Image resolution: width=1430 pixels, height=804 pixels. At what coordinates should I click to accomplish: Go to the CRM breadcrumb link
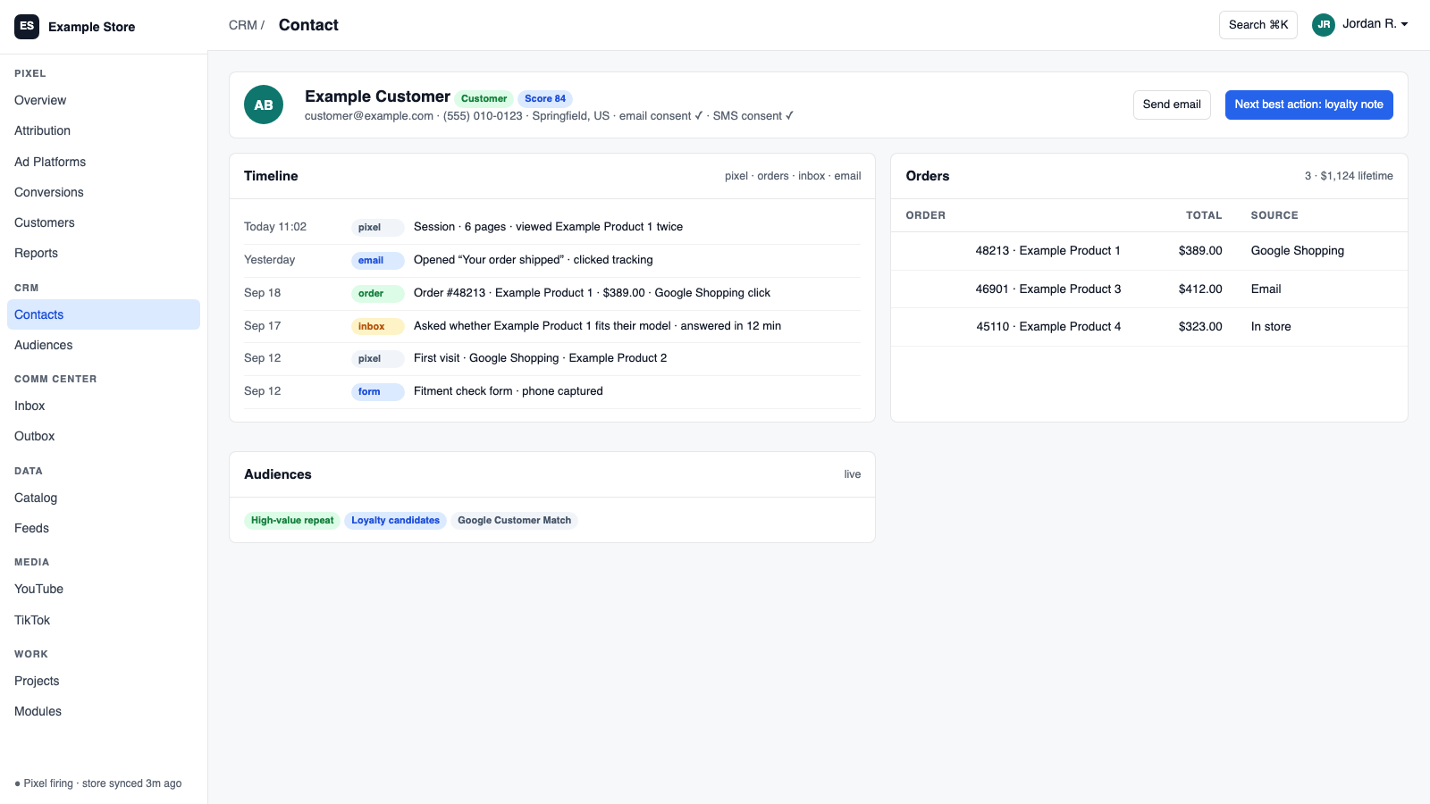pos(242,25)
